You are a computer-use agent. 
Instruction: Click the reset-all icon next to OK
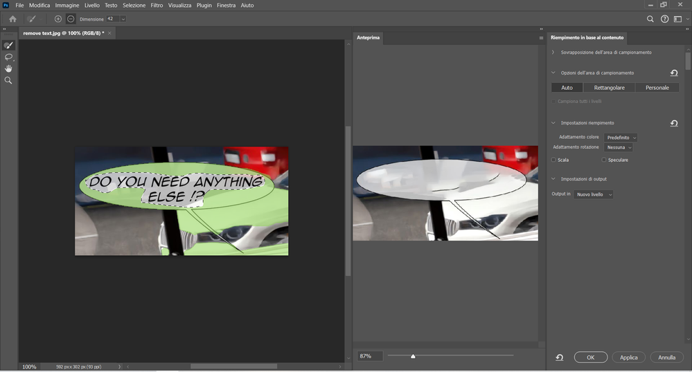pyautogui.click(x=559, y=357)
